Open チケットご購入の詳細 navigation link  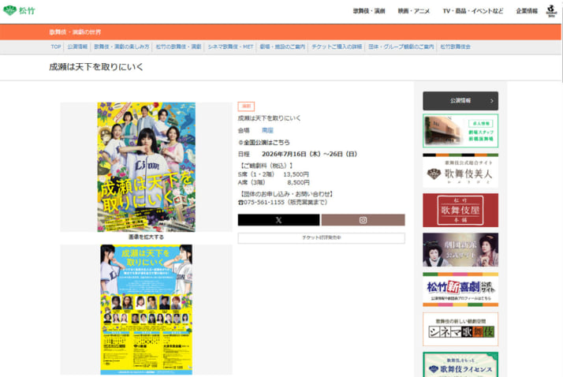pos(337,47)
